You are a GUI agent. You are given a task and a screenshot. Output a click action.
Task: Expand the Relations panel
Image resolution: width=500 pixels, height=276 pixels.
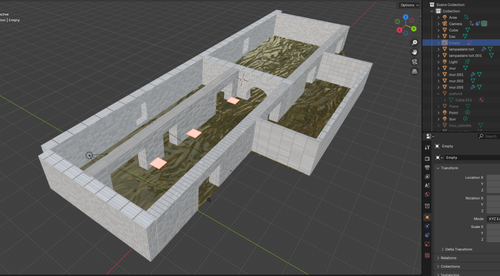tap(448, 258)
